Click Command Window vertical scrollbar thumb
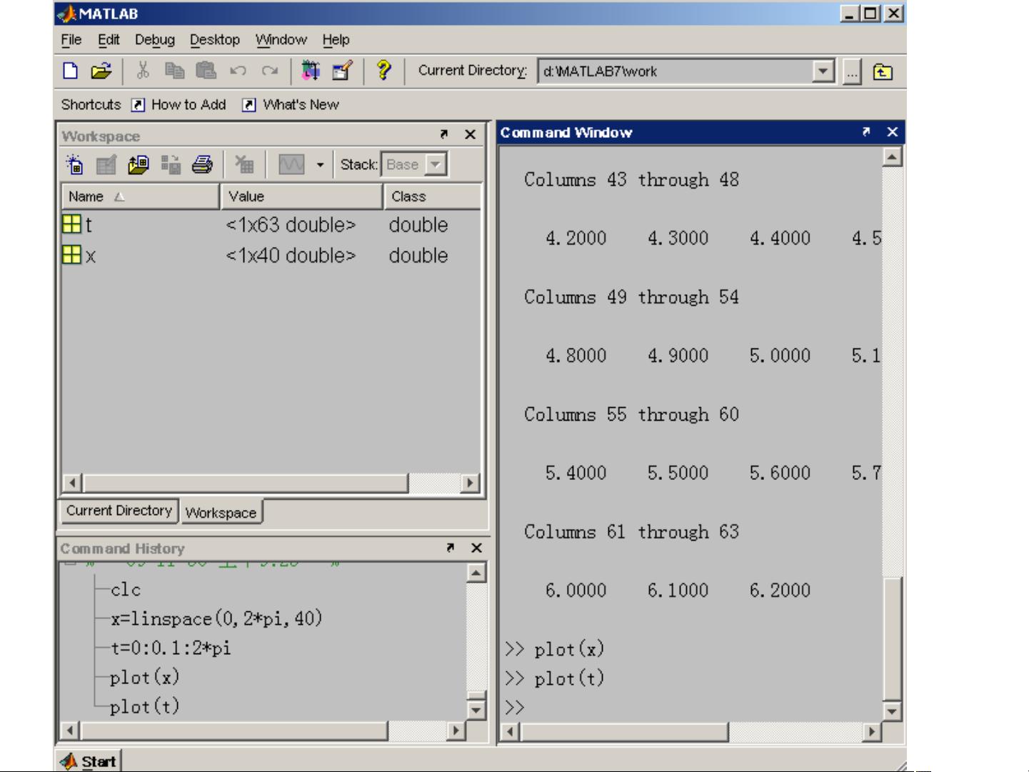Screen dimensions: 1029x772 [x=892, y=638]
